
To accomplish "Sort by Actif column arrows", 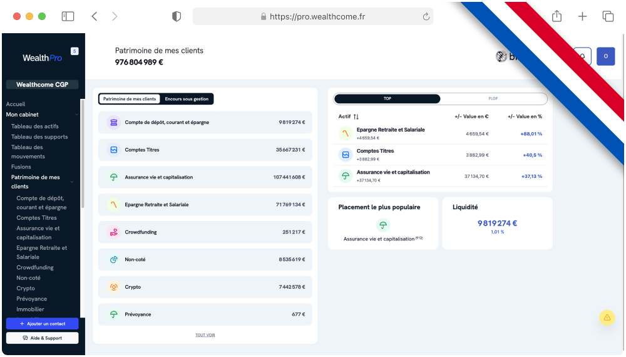I will point(356,116).
